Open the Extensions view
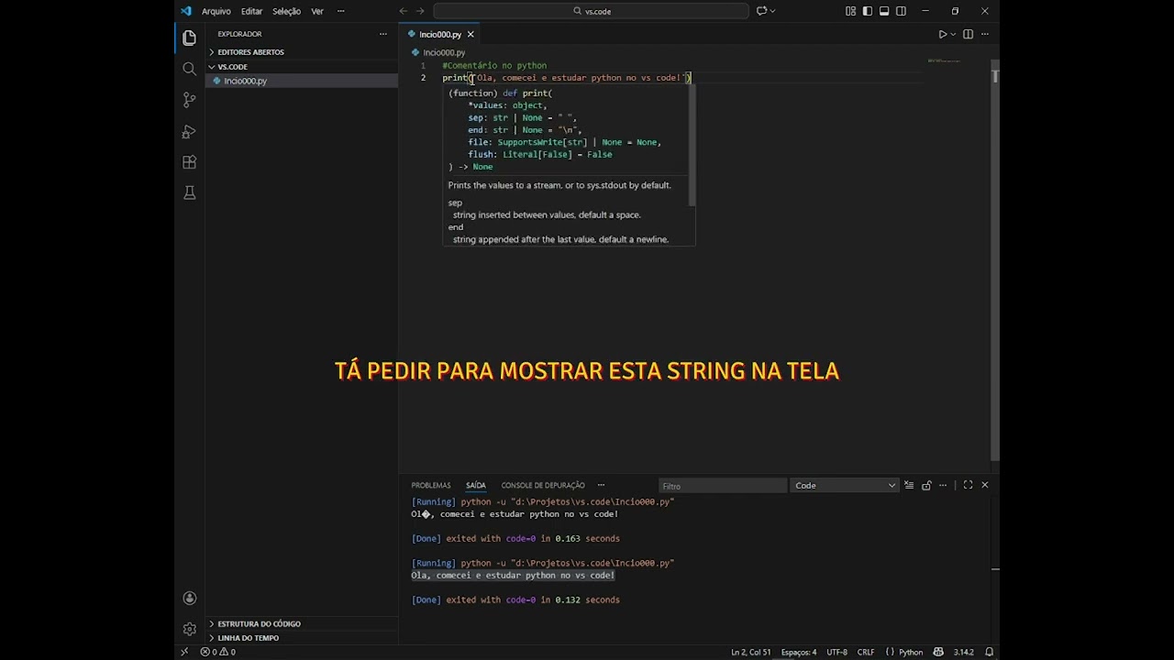The width and height of the screenshot is (1174, 660). pyautogui.click(x=189, y=162)
